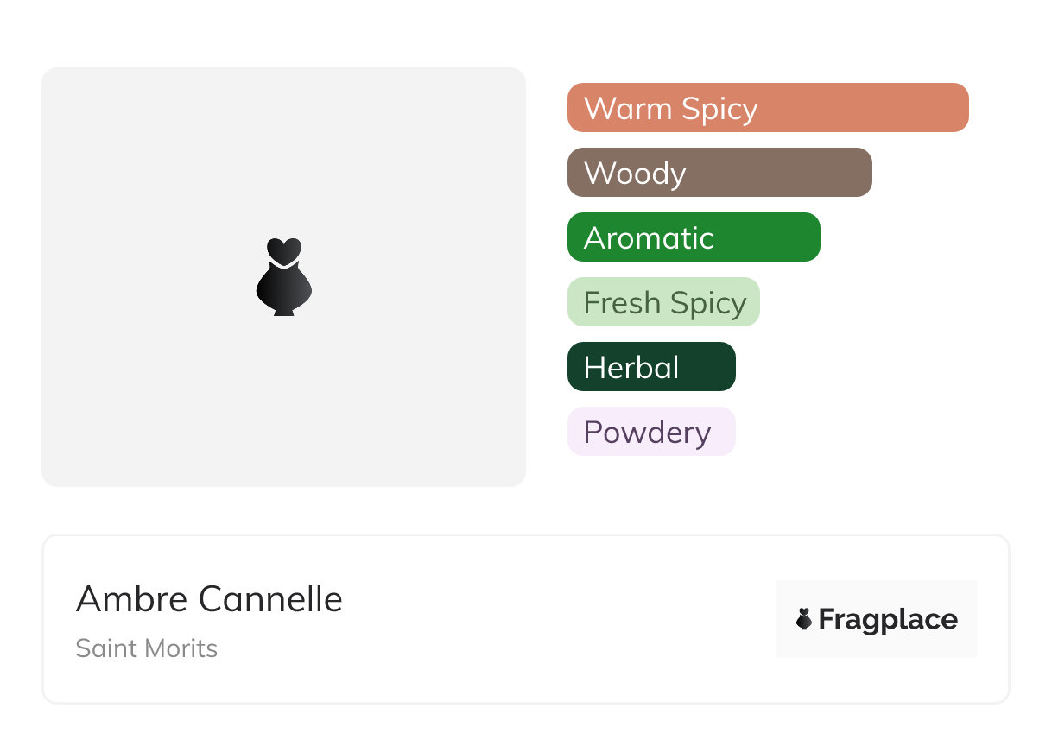Image resolution: width=1052 pixels, height=746 pixels.
Task: Click the word "Fresh" in the light green accord
Action: click(x=617, y=303)
